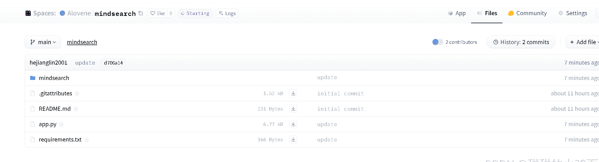Download the README.md file
Image resolution: width=599 pixels, height=162 pixels.
click(x=293, y=109)
